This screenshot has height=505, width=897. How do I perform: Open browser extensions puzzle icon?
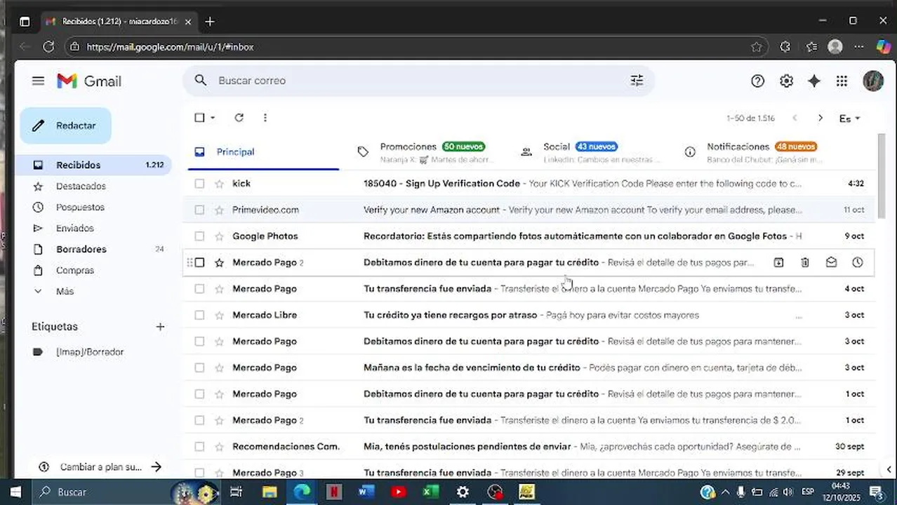coord(785,47)
